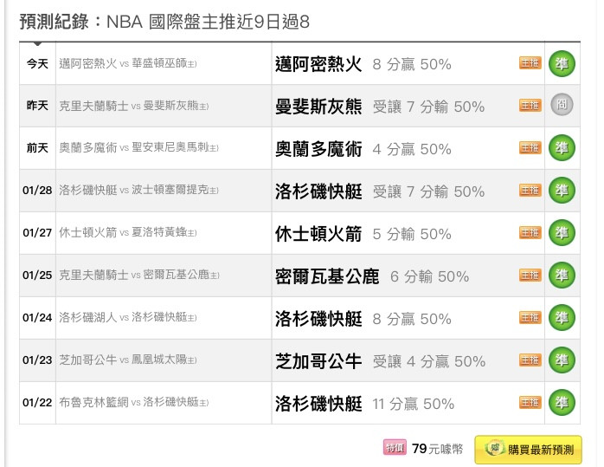Click the 79 元噱幣 price label

tap(437, 449)
